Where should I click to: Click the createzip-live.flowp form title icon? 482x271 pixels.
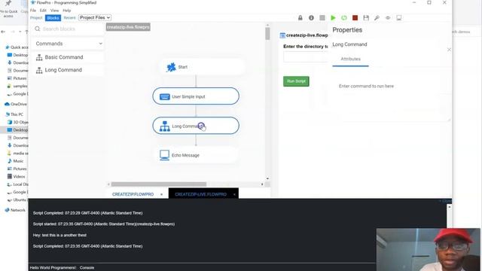coord(282,35)
